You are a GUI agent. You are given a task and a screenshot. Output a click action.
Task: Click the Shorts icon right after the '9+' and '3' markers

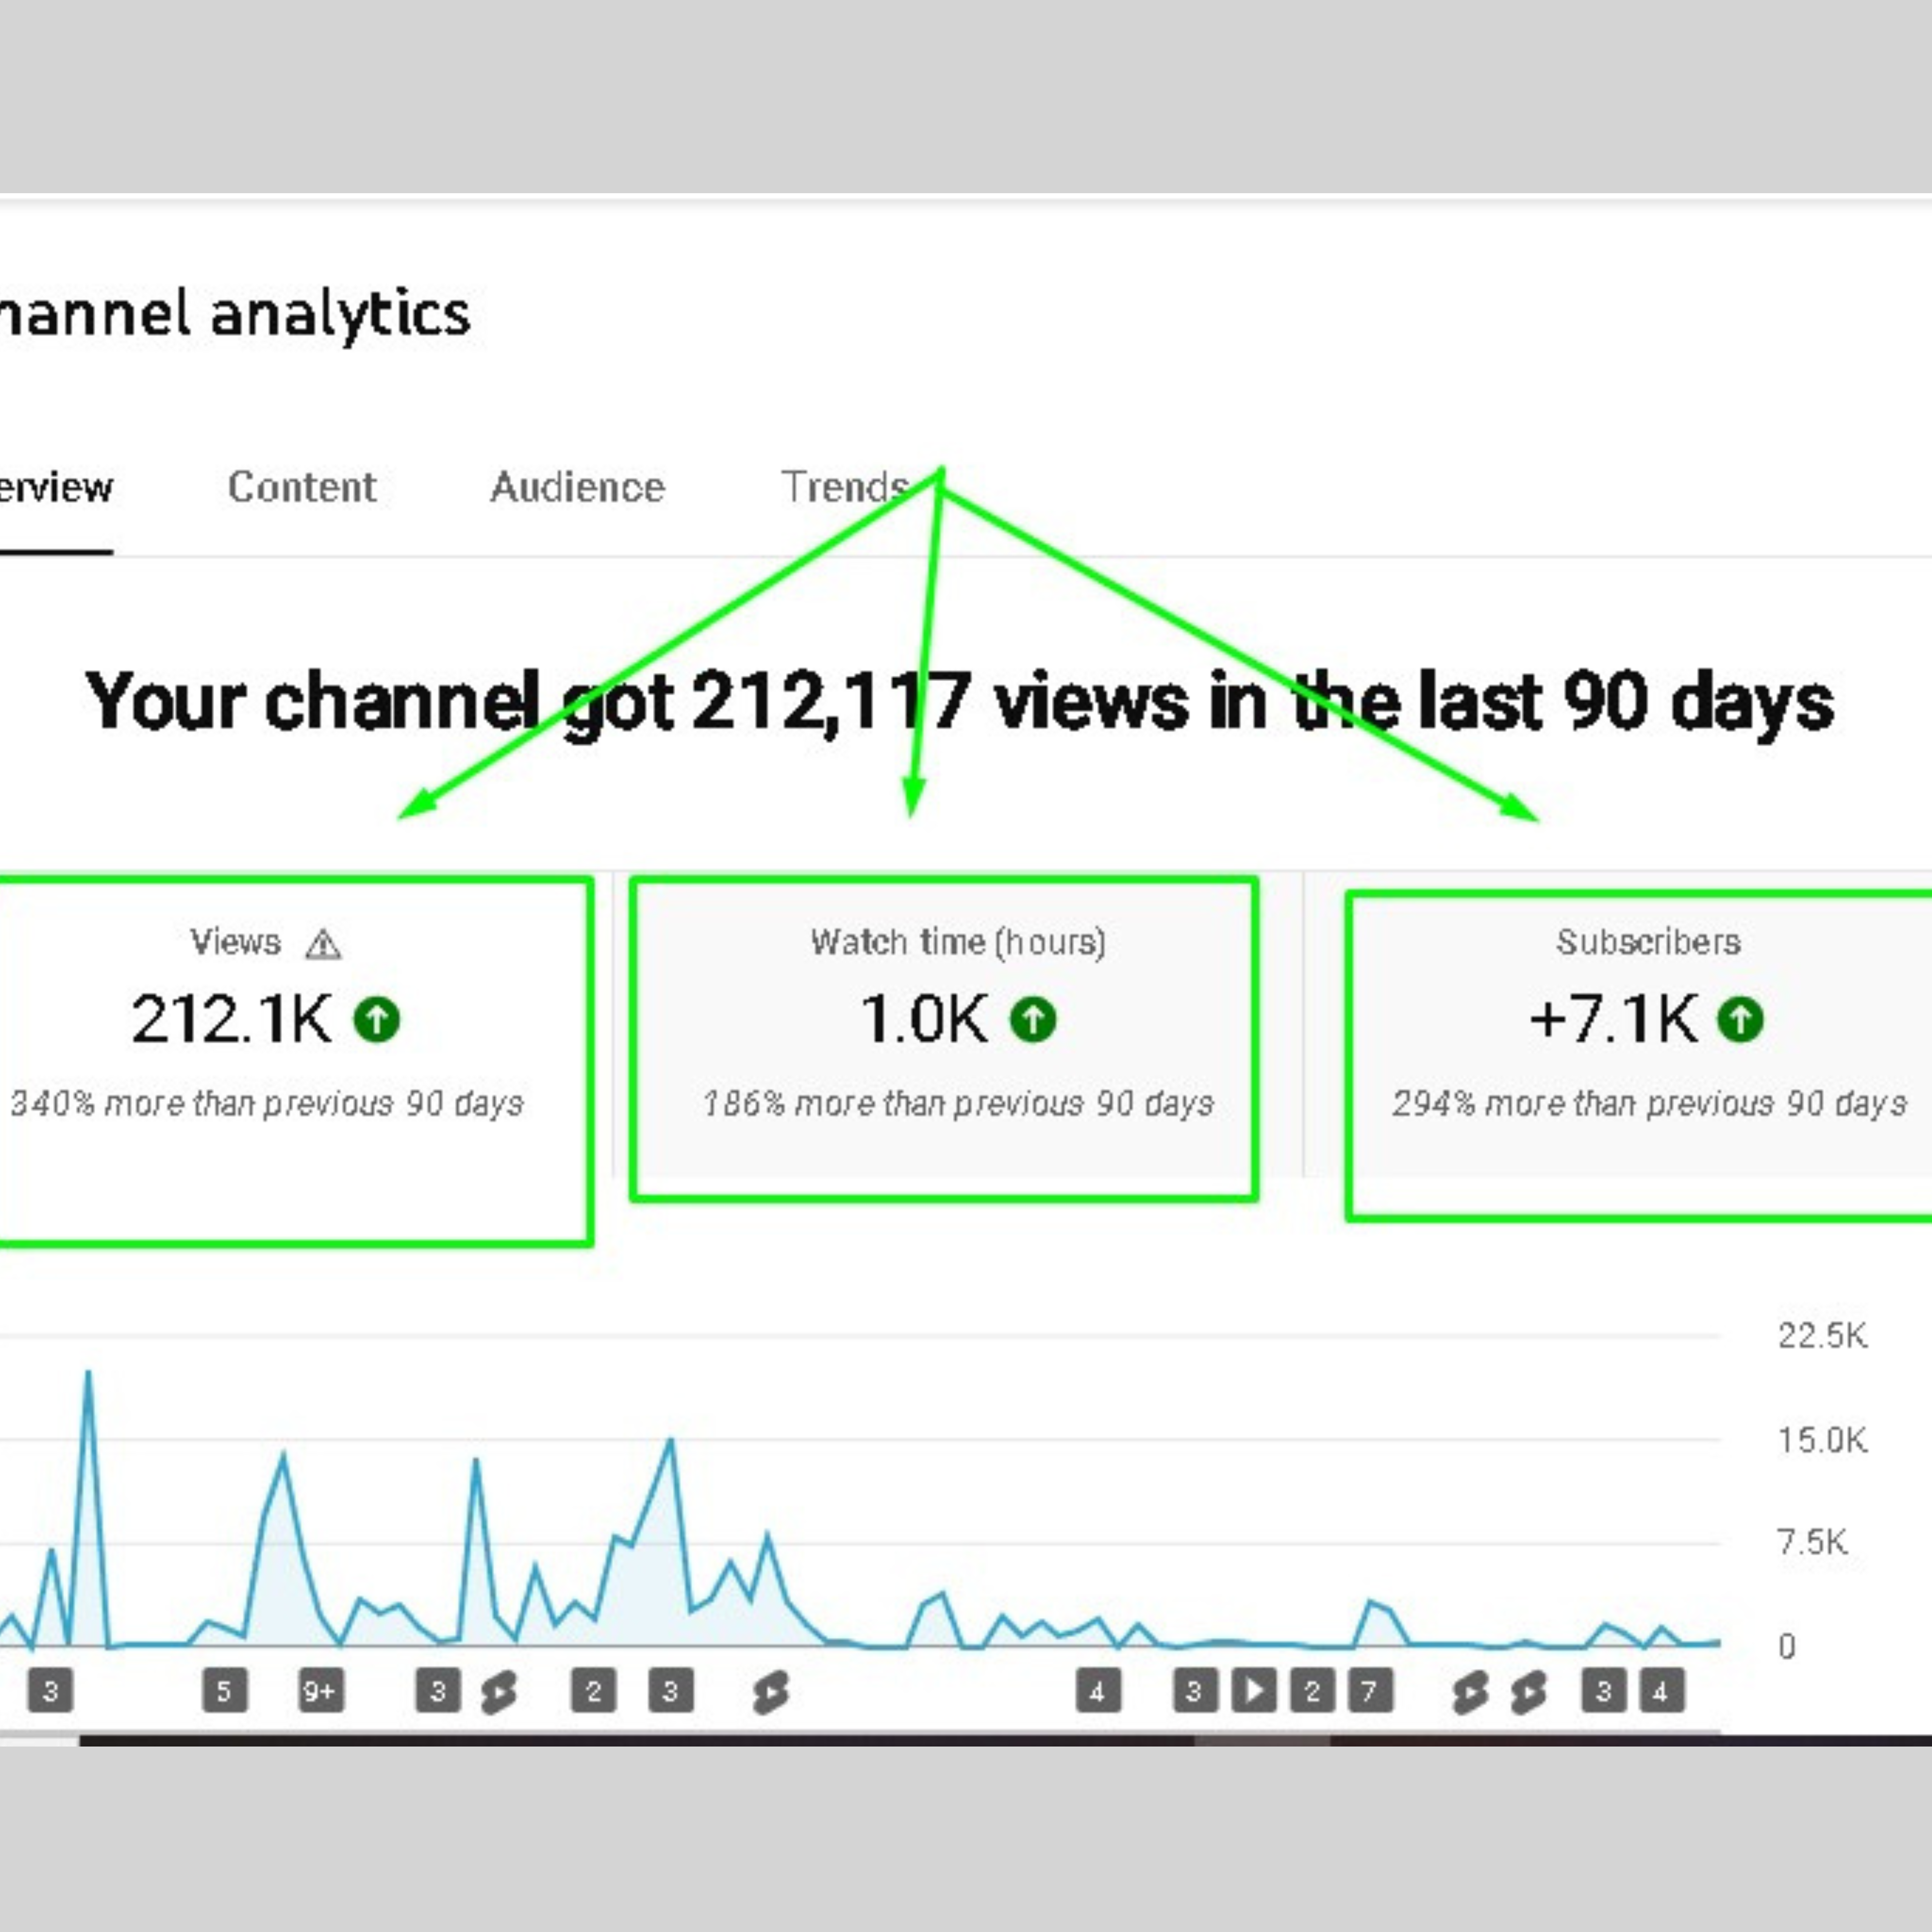[498, 1692]
